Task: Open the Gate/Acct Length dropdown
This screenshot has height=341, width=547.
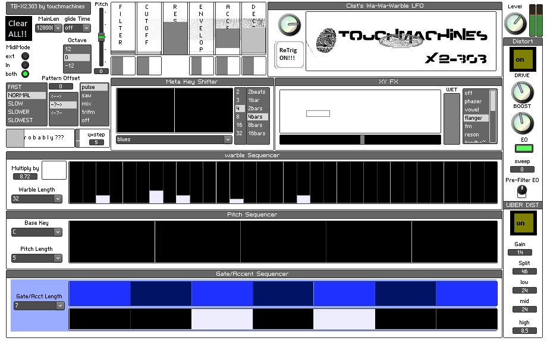Action: 39,305
